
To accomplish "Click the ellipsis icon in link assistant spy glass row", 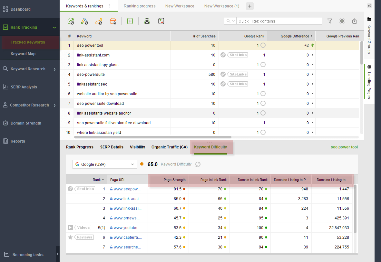I will pos(263,65).
